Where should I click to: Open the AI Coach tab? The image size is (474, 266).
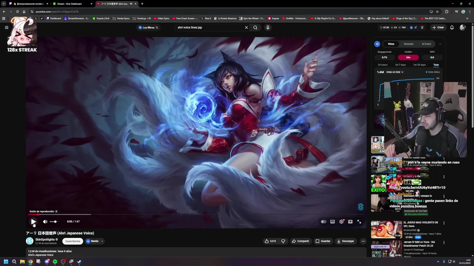click(x=426, y=44)
